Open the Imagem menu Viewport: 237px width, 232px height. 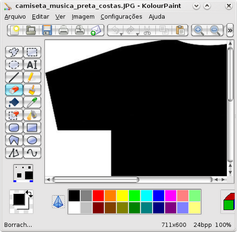click(x=83, y=17)
